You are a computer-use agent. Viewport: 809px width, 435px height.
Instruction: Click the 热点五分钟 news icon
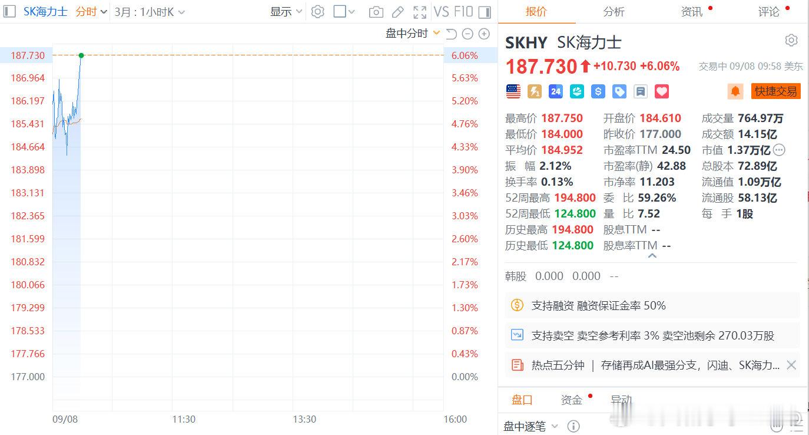tap(517, 365)
